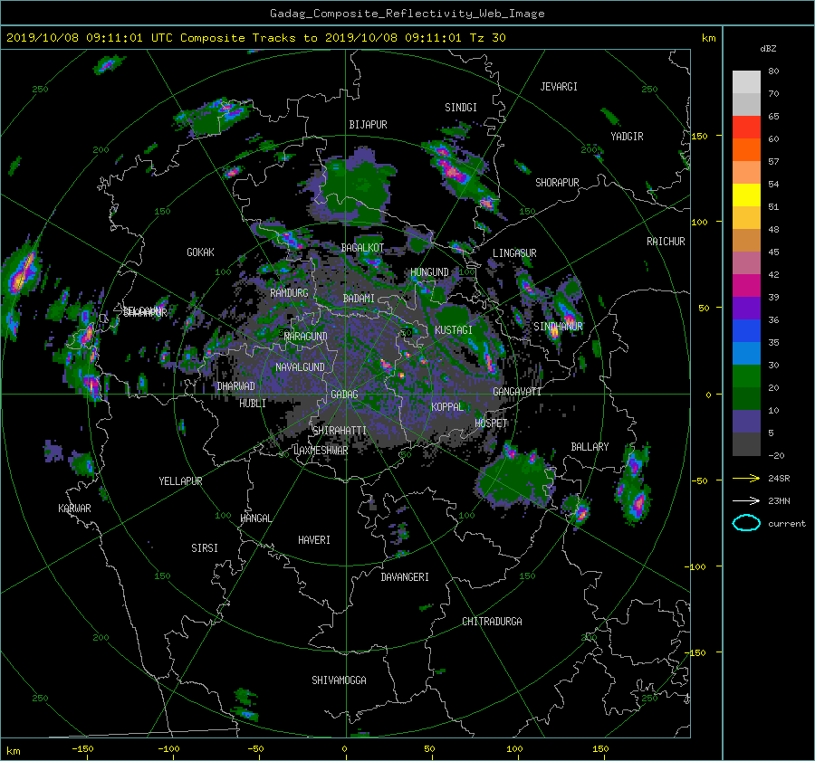Click the purple 10 dBZ color swatch

746,422
